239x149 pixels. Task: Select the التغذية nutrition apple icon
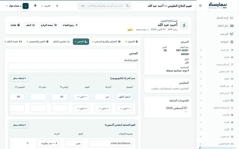pyautogui.click(x=232, y=122)
